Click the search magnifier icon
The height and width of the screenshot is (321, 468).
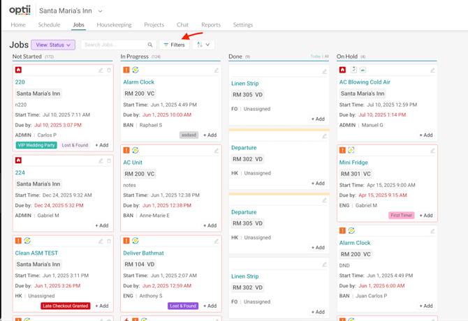150,45
